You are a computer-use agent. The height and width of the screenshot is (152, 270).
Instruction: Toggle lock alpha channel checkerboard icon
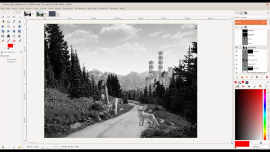coord(246,27)
